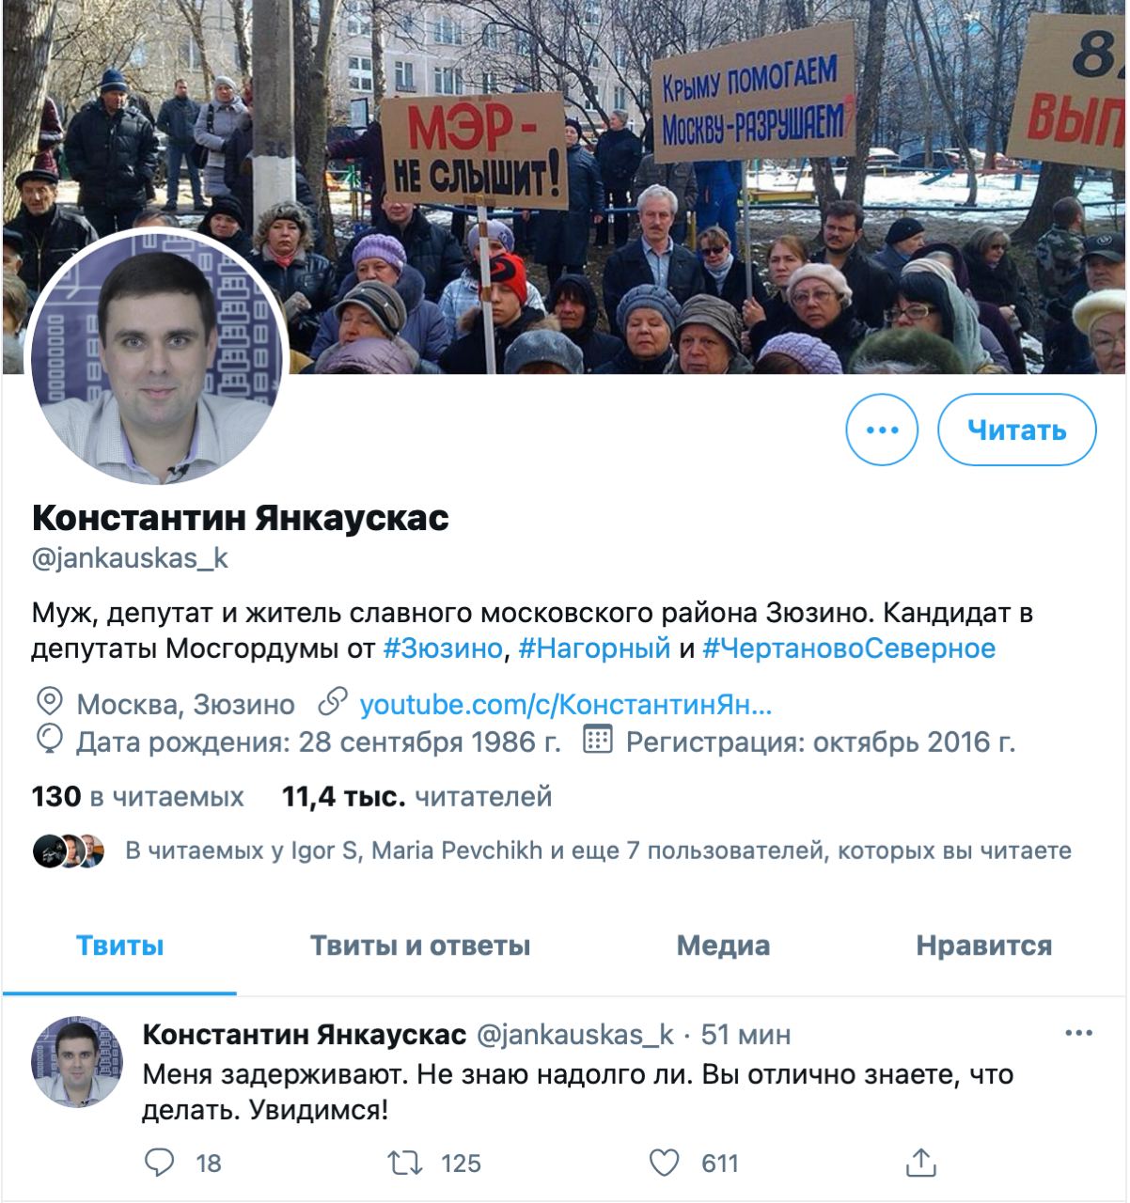Click the link chain icon before youtube URL

(333, 703)
